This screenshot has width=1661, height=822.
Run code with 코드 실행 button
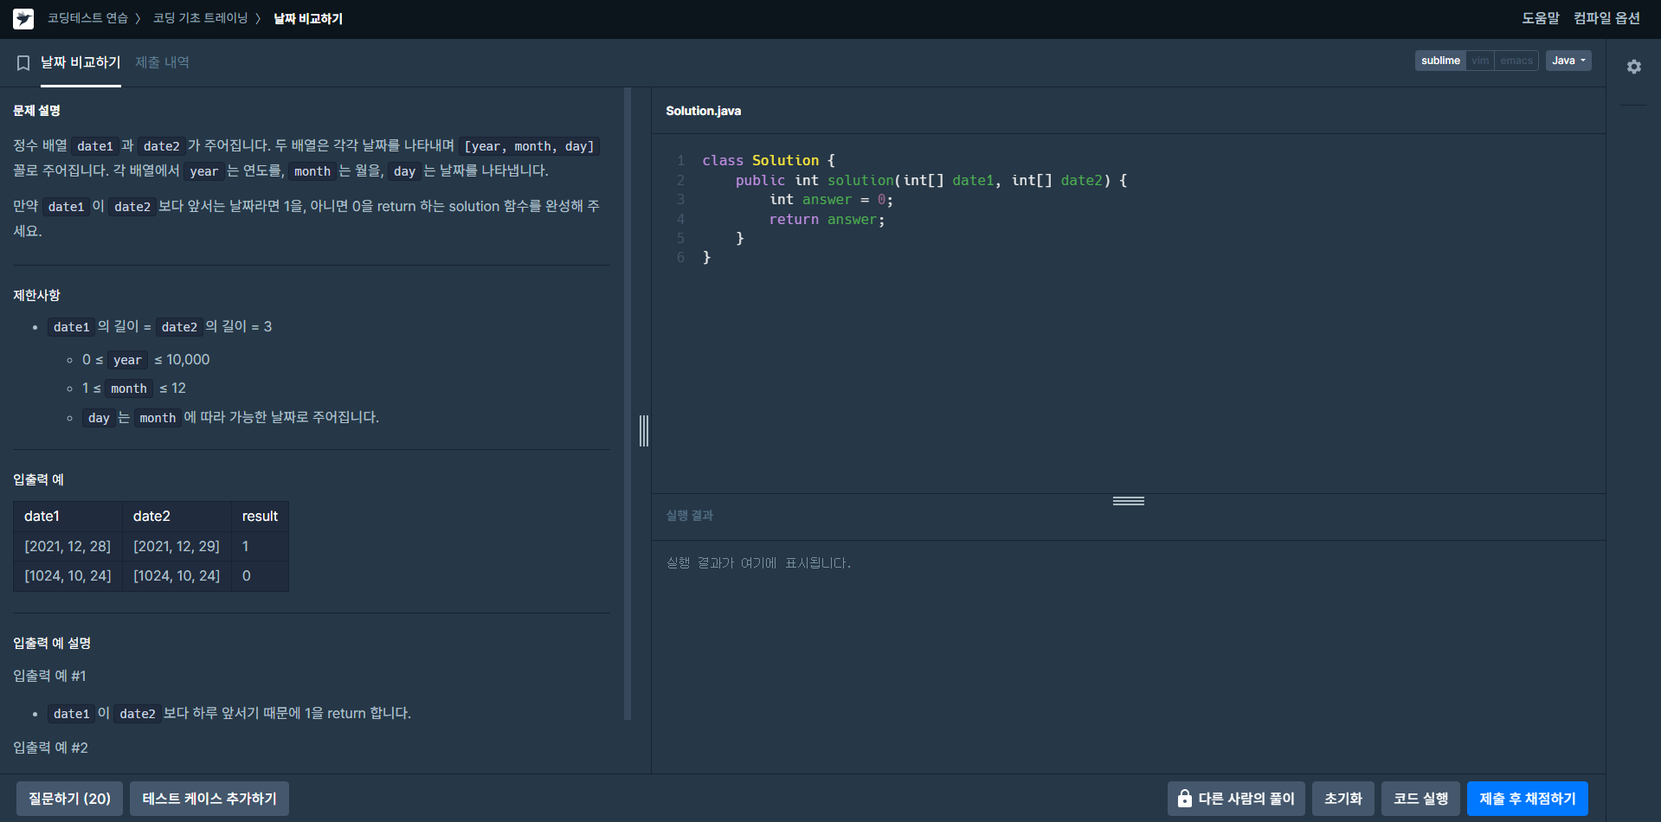(1420, 799)
